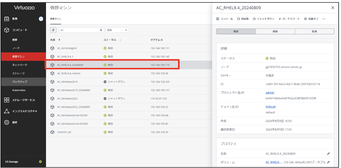Image resolution: width=341 pixels, height=168 pixels.
Task: Click the Compute cube icon
Action: pos(7,30)
